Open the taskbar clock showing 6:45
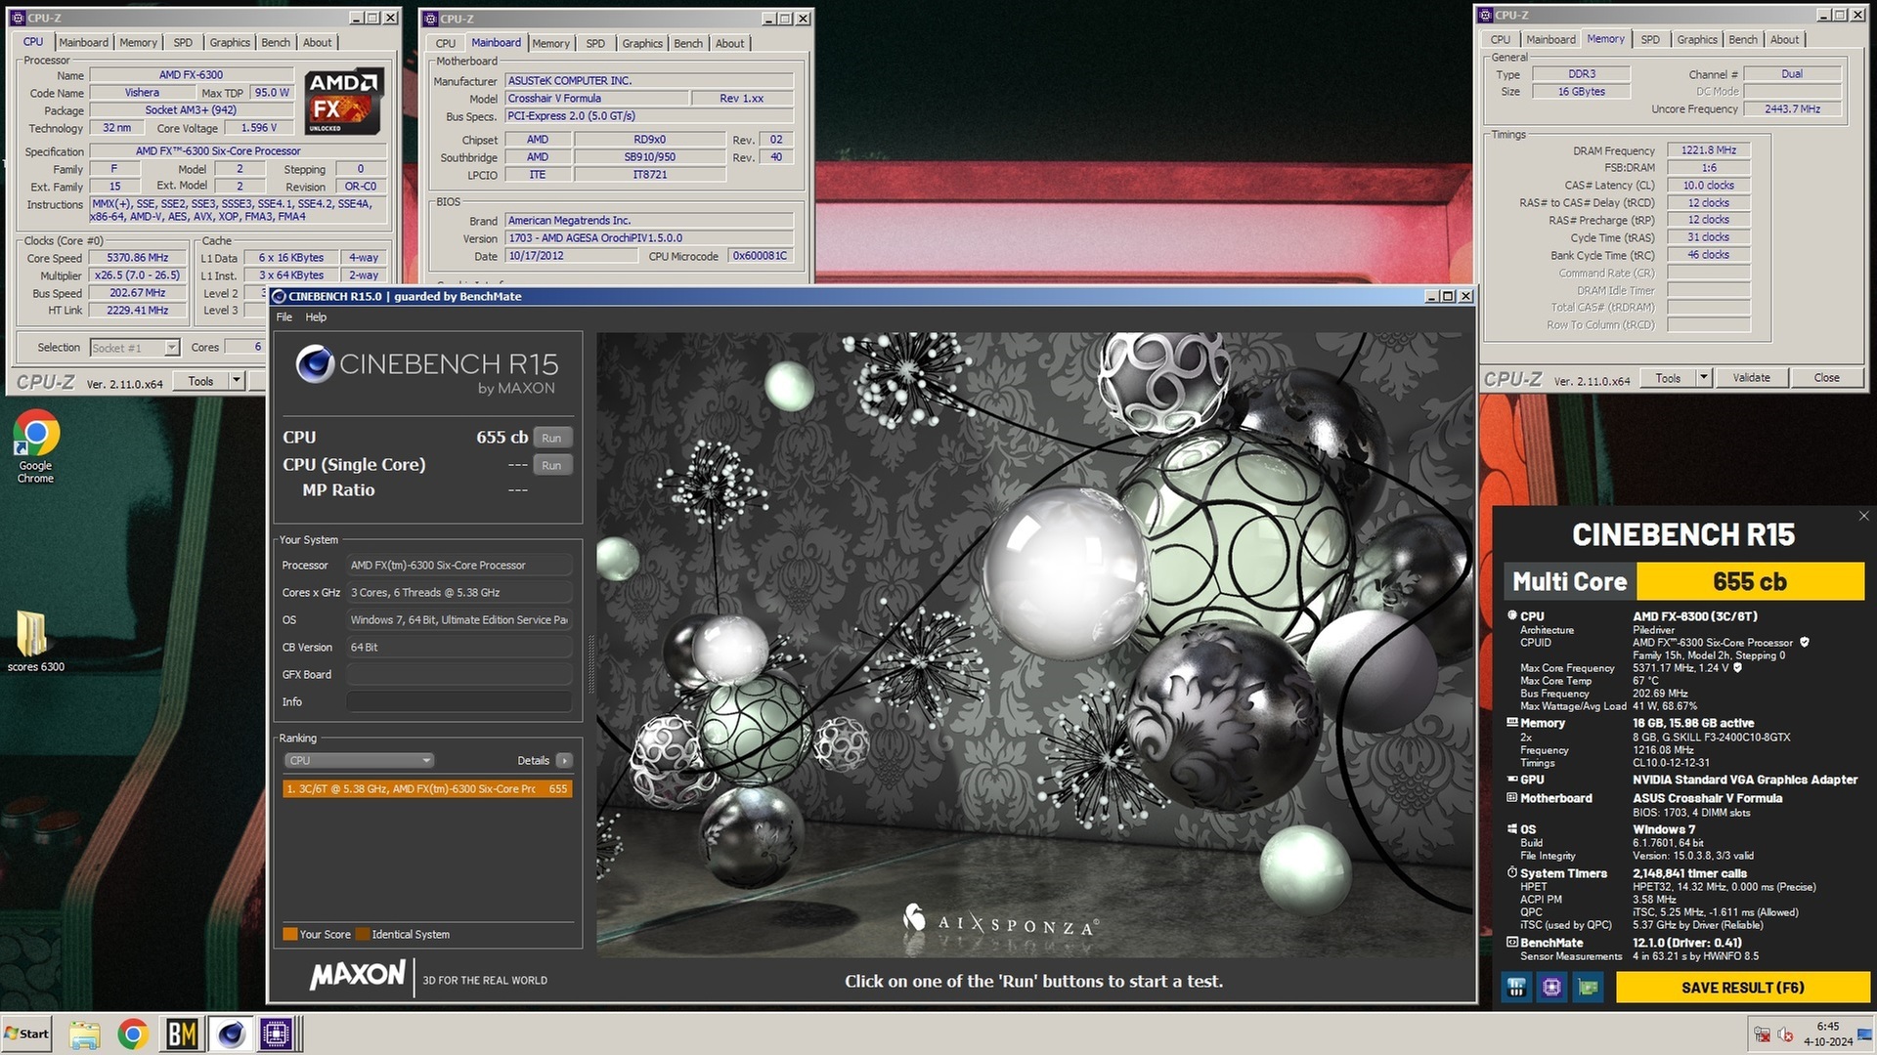1877x1055 pixels. [1827, 1034]
